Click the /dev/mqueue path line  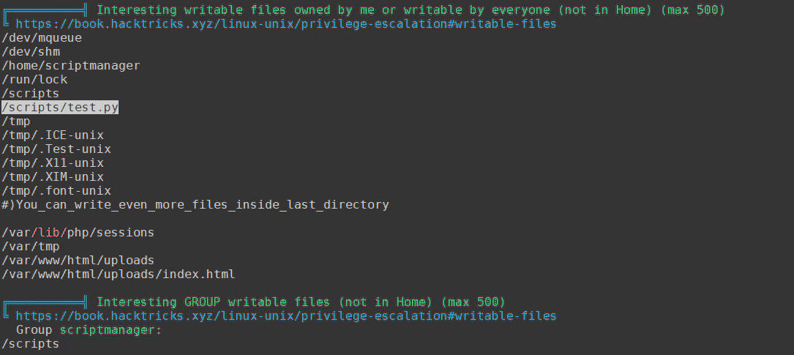[x=42, y=38]
